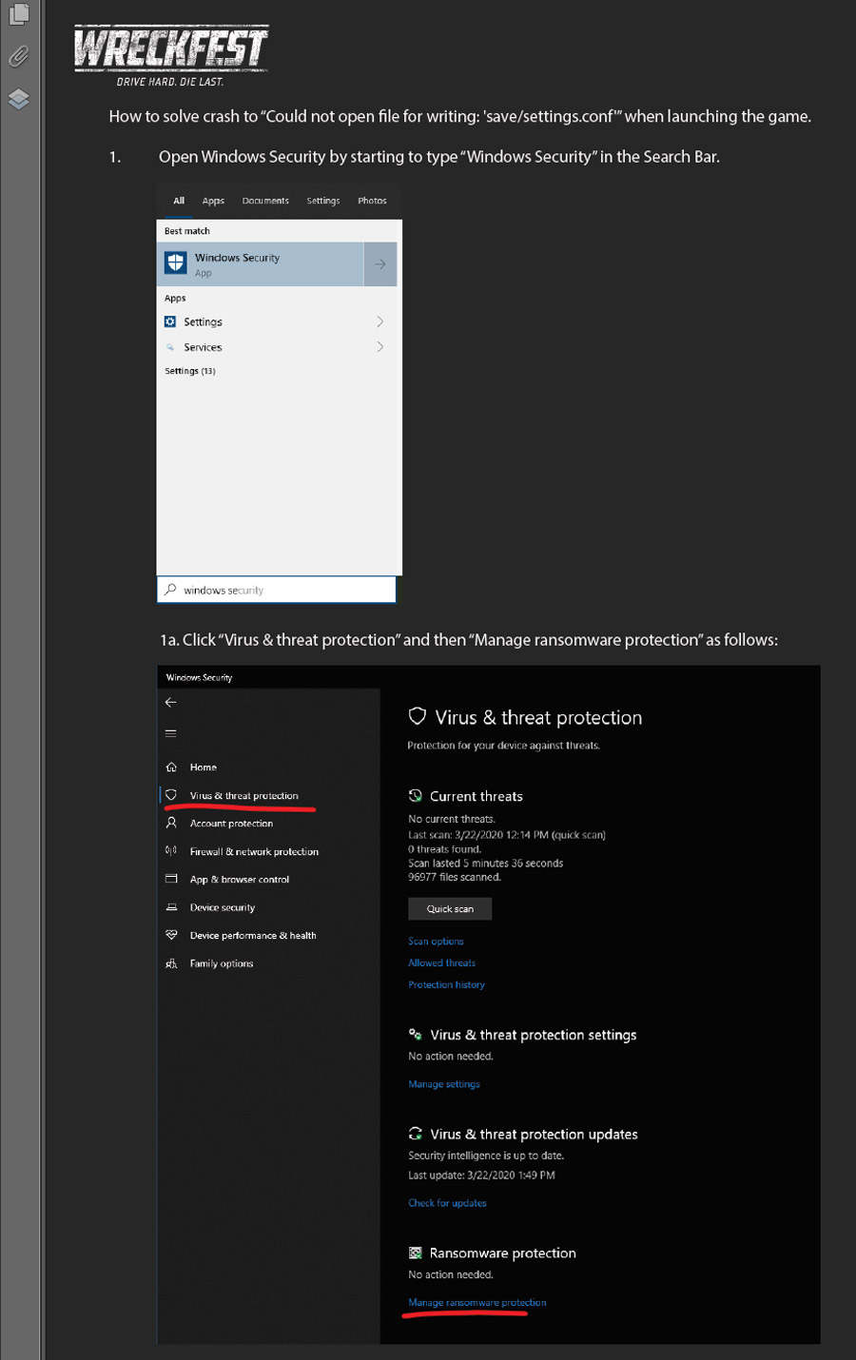Click 'Last update: 3/22/2020 1:49 PM' text
856x1360 pixels.
[x=481, y=1175]
